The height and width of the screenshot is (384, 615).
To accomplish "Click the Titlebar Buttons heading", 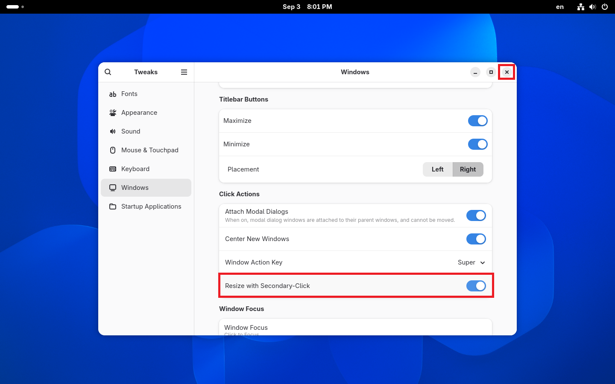I will click(244, 99).
